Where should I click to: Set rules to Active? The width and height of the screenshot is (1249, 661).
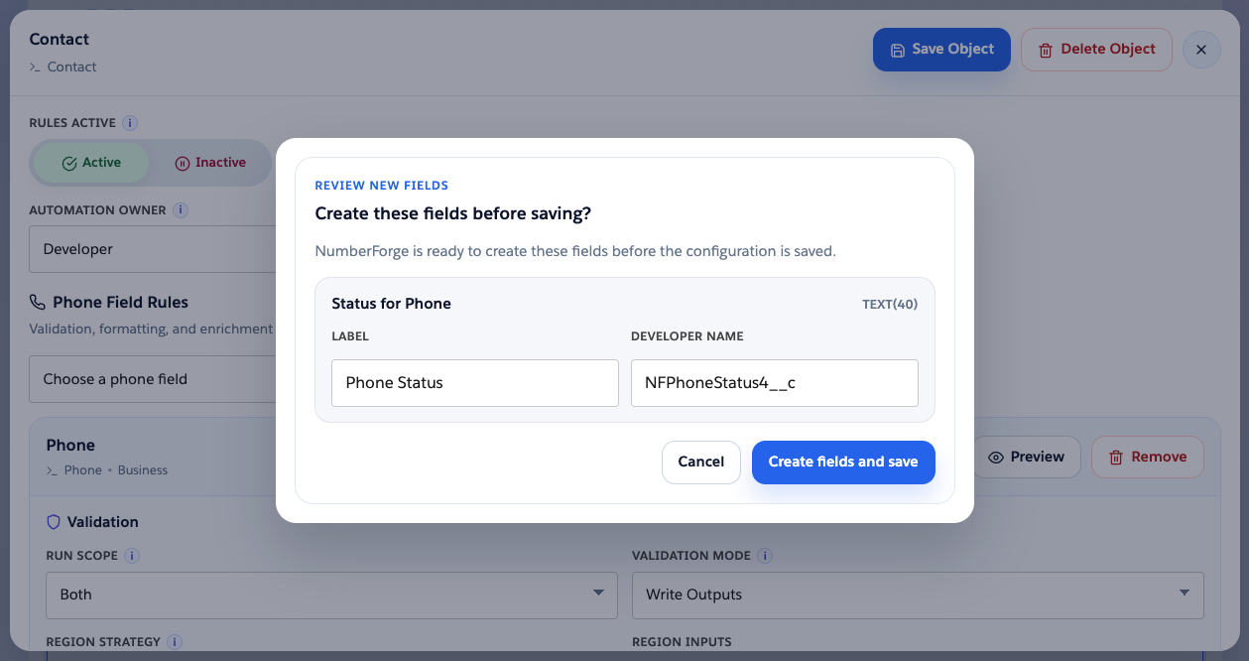click(91, 163)
